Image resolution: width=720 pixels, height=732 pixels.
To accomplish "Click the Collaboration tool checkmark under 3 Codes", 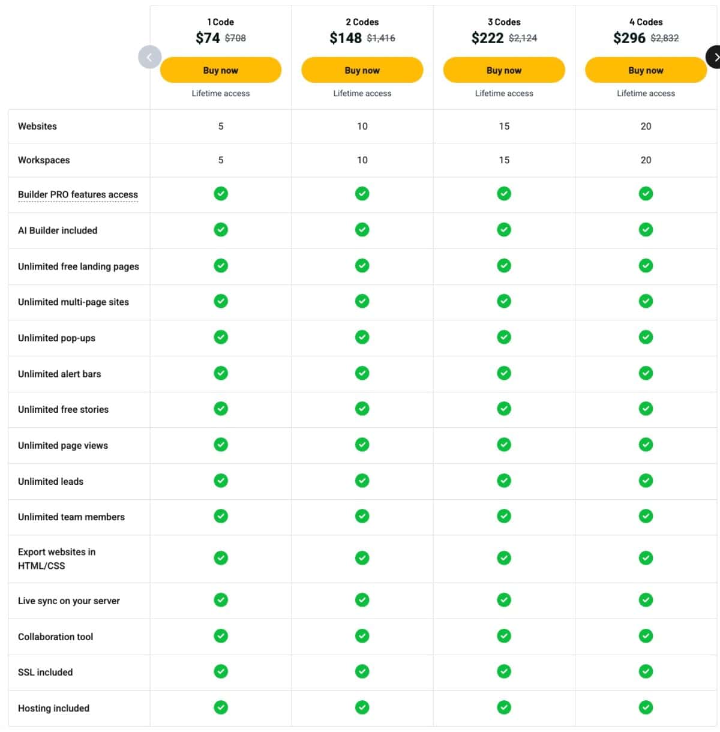I will click(x=504, y=636).
